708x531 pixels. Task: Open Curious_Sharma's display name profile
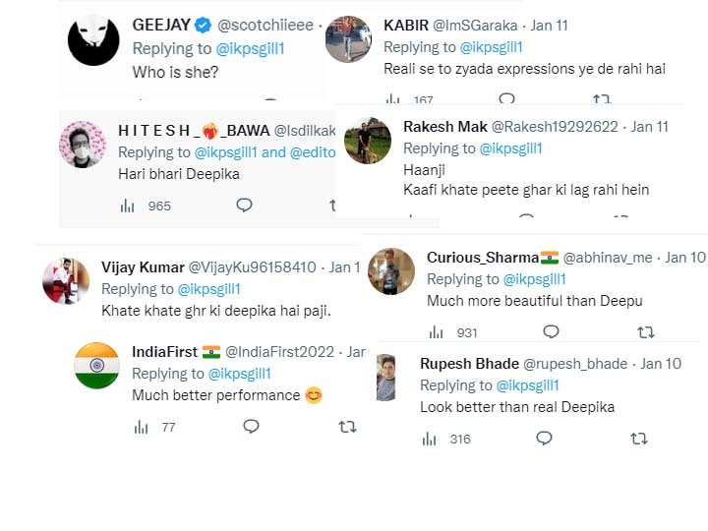[482, 257]
